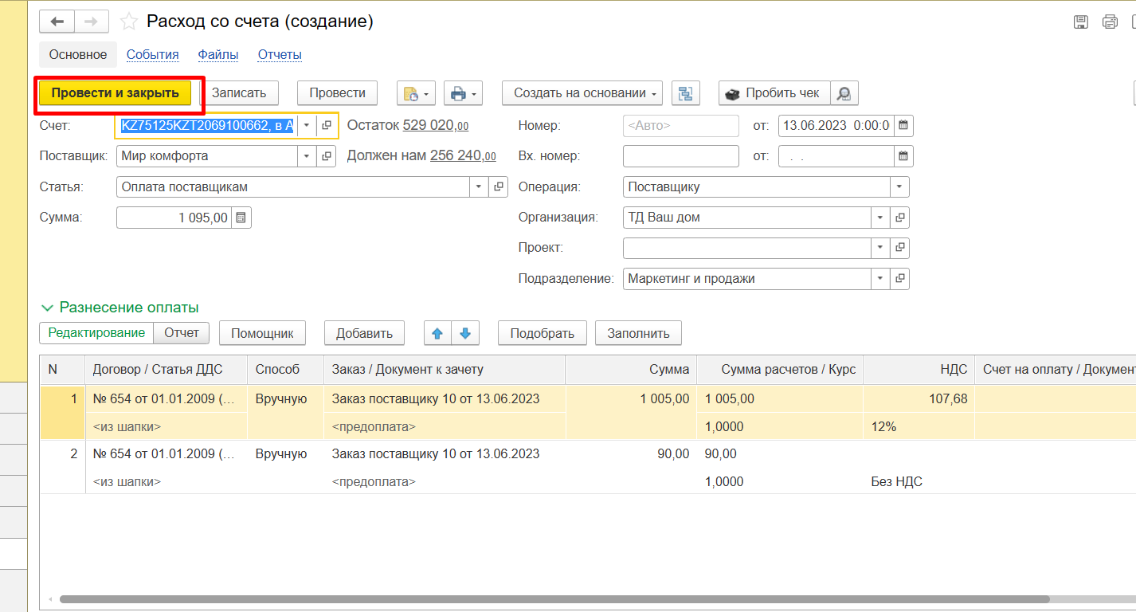This screenshot has width=1136, height=612.
Task: Open the События tab
Action: (x=153, y=55)
